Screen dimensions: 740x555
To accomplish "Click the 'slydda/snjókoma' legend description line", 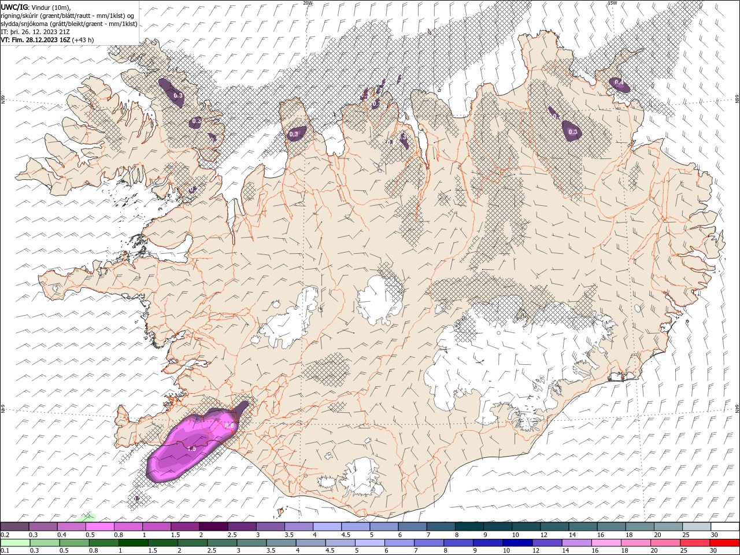I will (69, 23).
